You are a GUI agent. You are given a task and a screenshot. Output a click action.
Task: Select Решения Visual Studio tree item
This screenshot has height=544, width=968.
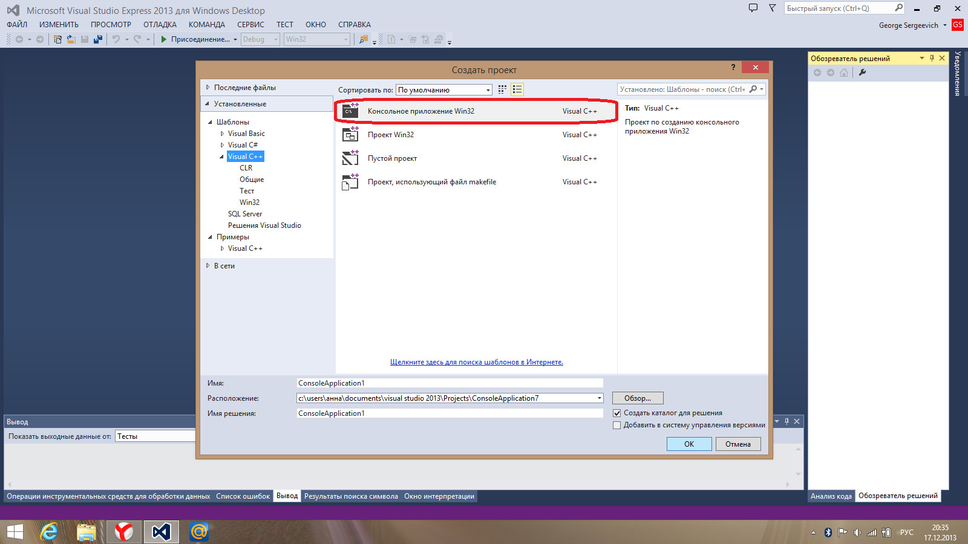[264, 225]
